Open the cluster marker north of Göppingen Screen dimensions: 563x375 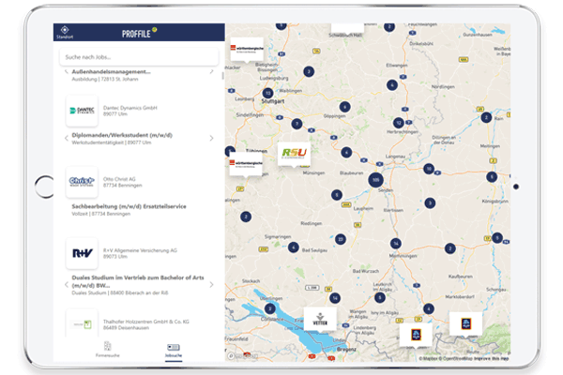(344, 107)
